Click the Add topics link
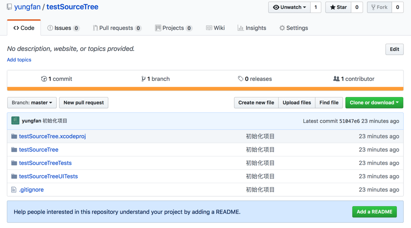Viewport: 411px width, 228px height. [19, 60]
